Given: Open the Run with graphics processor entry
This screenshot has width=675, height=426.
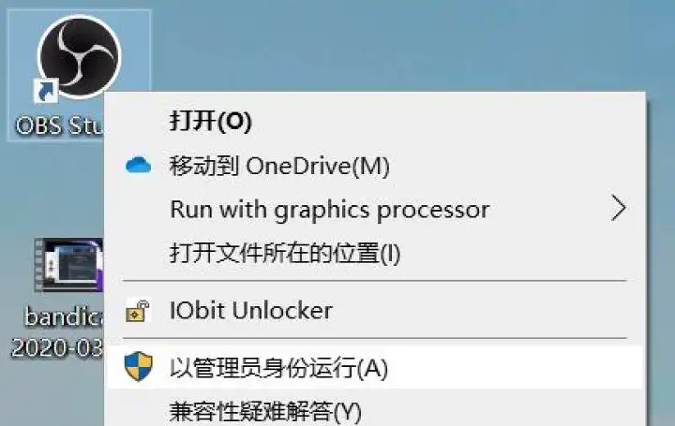Looking at the screenshot, I should (329, 209).
